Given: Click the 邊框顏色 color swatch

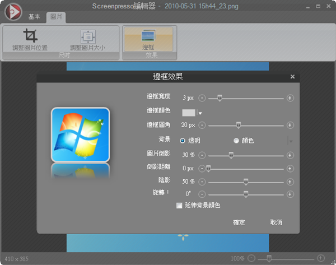Looking at the screenshot, I should click(189, 112).
